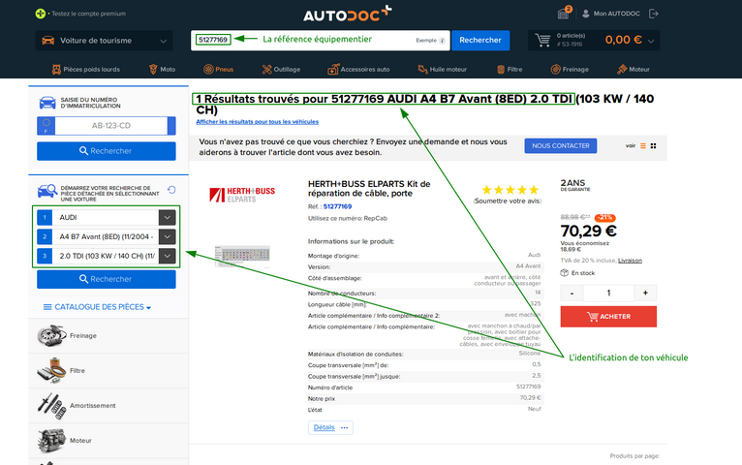Open the Moteur catalogue category image
742x465 pixels.
click(x=51, y=441)
